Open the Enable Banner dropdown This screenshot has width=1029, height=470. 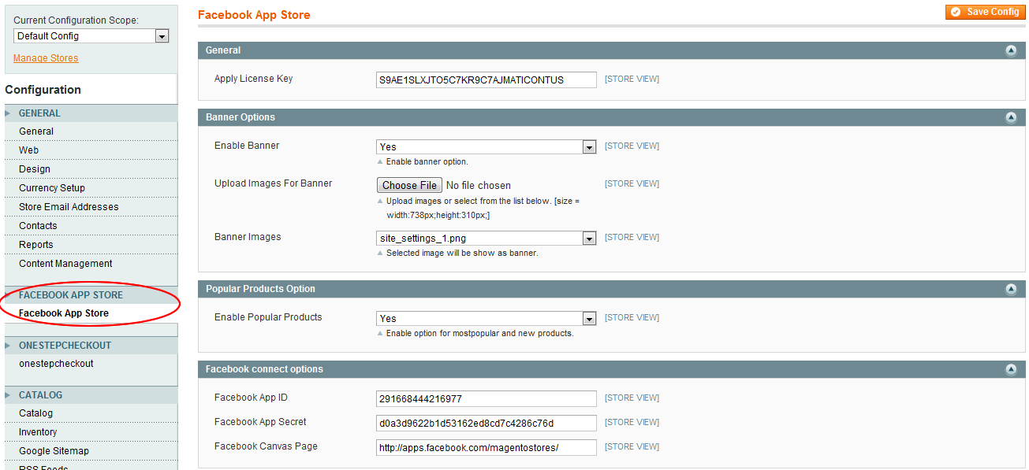pos(486,147)
